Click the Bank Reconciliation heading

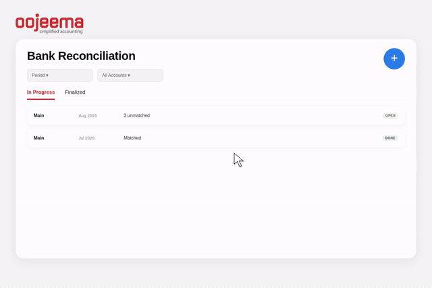click(81, 56)
